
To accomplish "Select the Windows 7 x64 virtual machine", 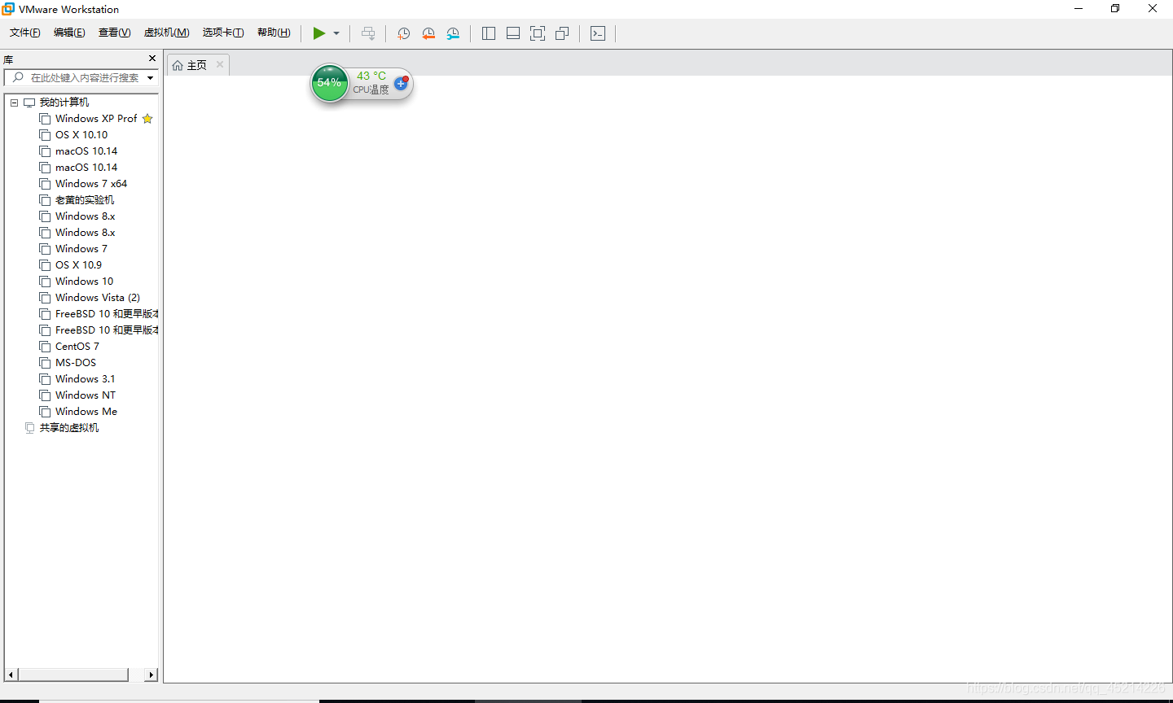I will pyautogui.click(x=91, y=184).
